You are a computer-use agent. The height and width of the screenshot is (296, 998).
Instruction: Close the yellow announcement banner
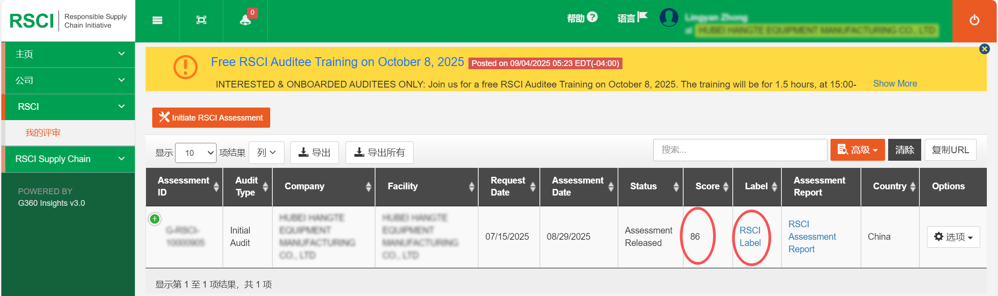tap(984, 49)
